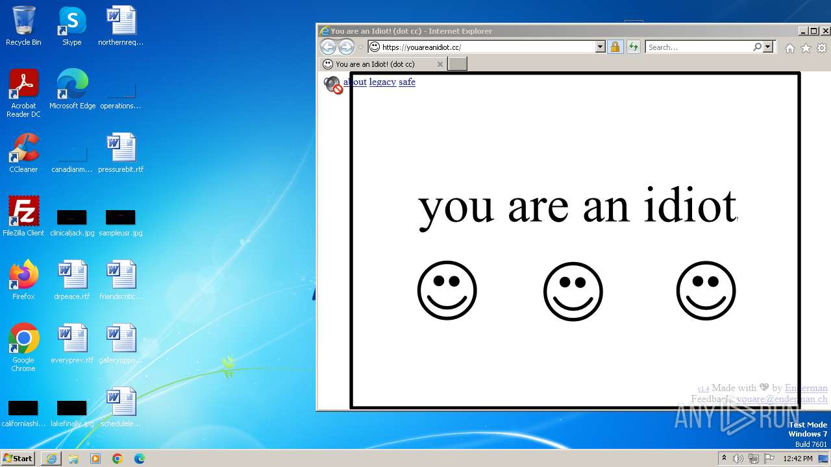Viewport: 831px width, 467px height.
Task: Launch Firefox desktop shortcut
Action: (x=23, y=280)
